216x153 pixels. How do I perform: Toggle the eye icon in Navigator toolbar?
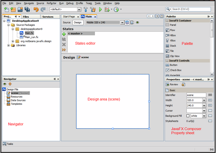point(5,84)
